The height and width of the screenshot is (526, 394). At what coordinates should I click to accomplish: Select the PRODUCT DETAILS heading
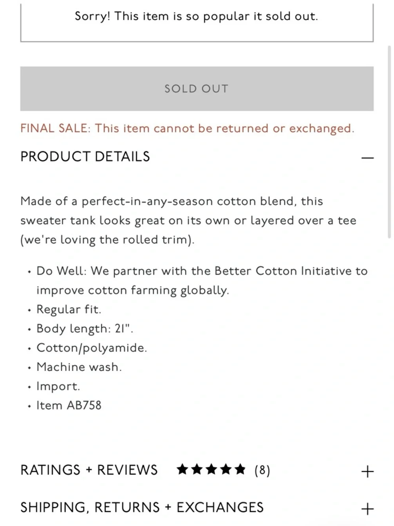(85, 157)
